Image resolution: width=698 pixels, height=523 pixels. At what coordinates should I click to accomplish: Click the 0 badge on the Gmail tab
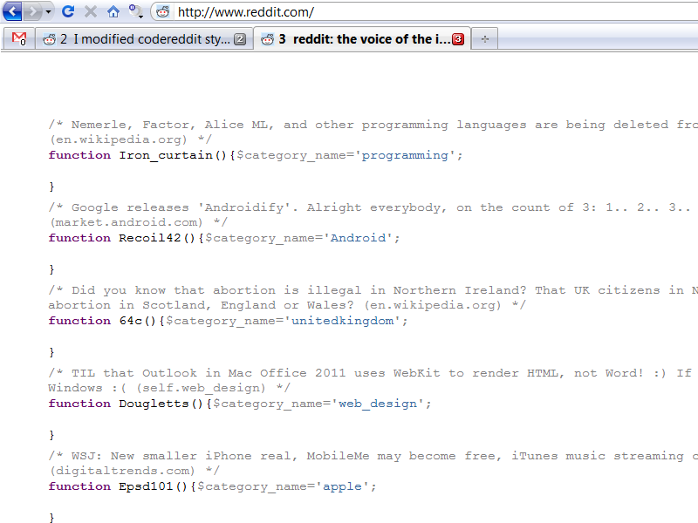[24, 44]
